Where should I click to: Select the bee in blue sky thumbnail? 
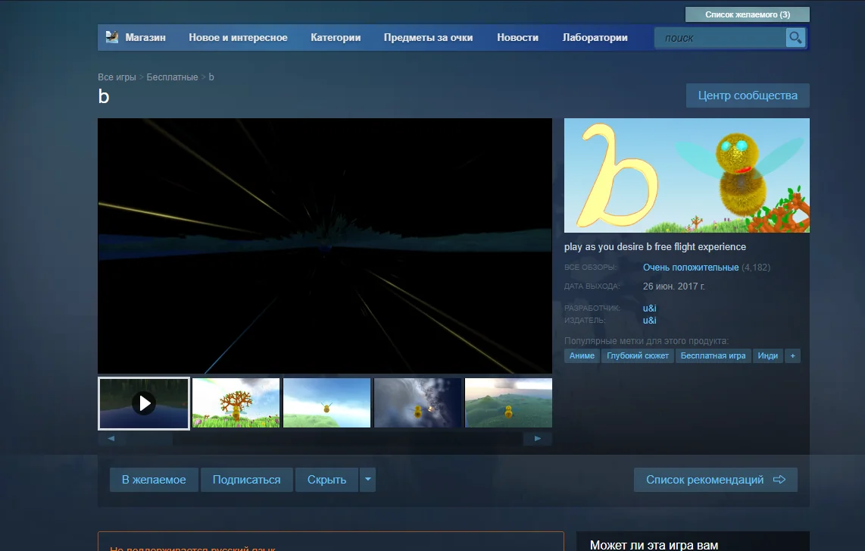326,402
